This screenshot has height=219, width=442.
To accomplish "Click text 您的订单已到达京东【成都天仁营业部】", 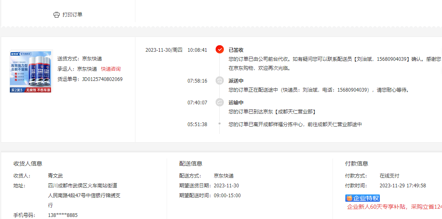I will tap(272, 112).
